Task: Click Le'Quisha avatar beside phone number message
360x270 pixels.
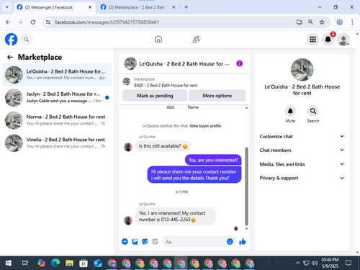Action: click(128, 220)
